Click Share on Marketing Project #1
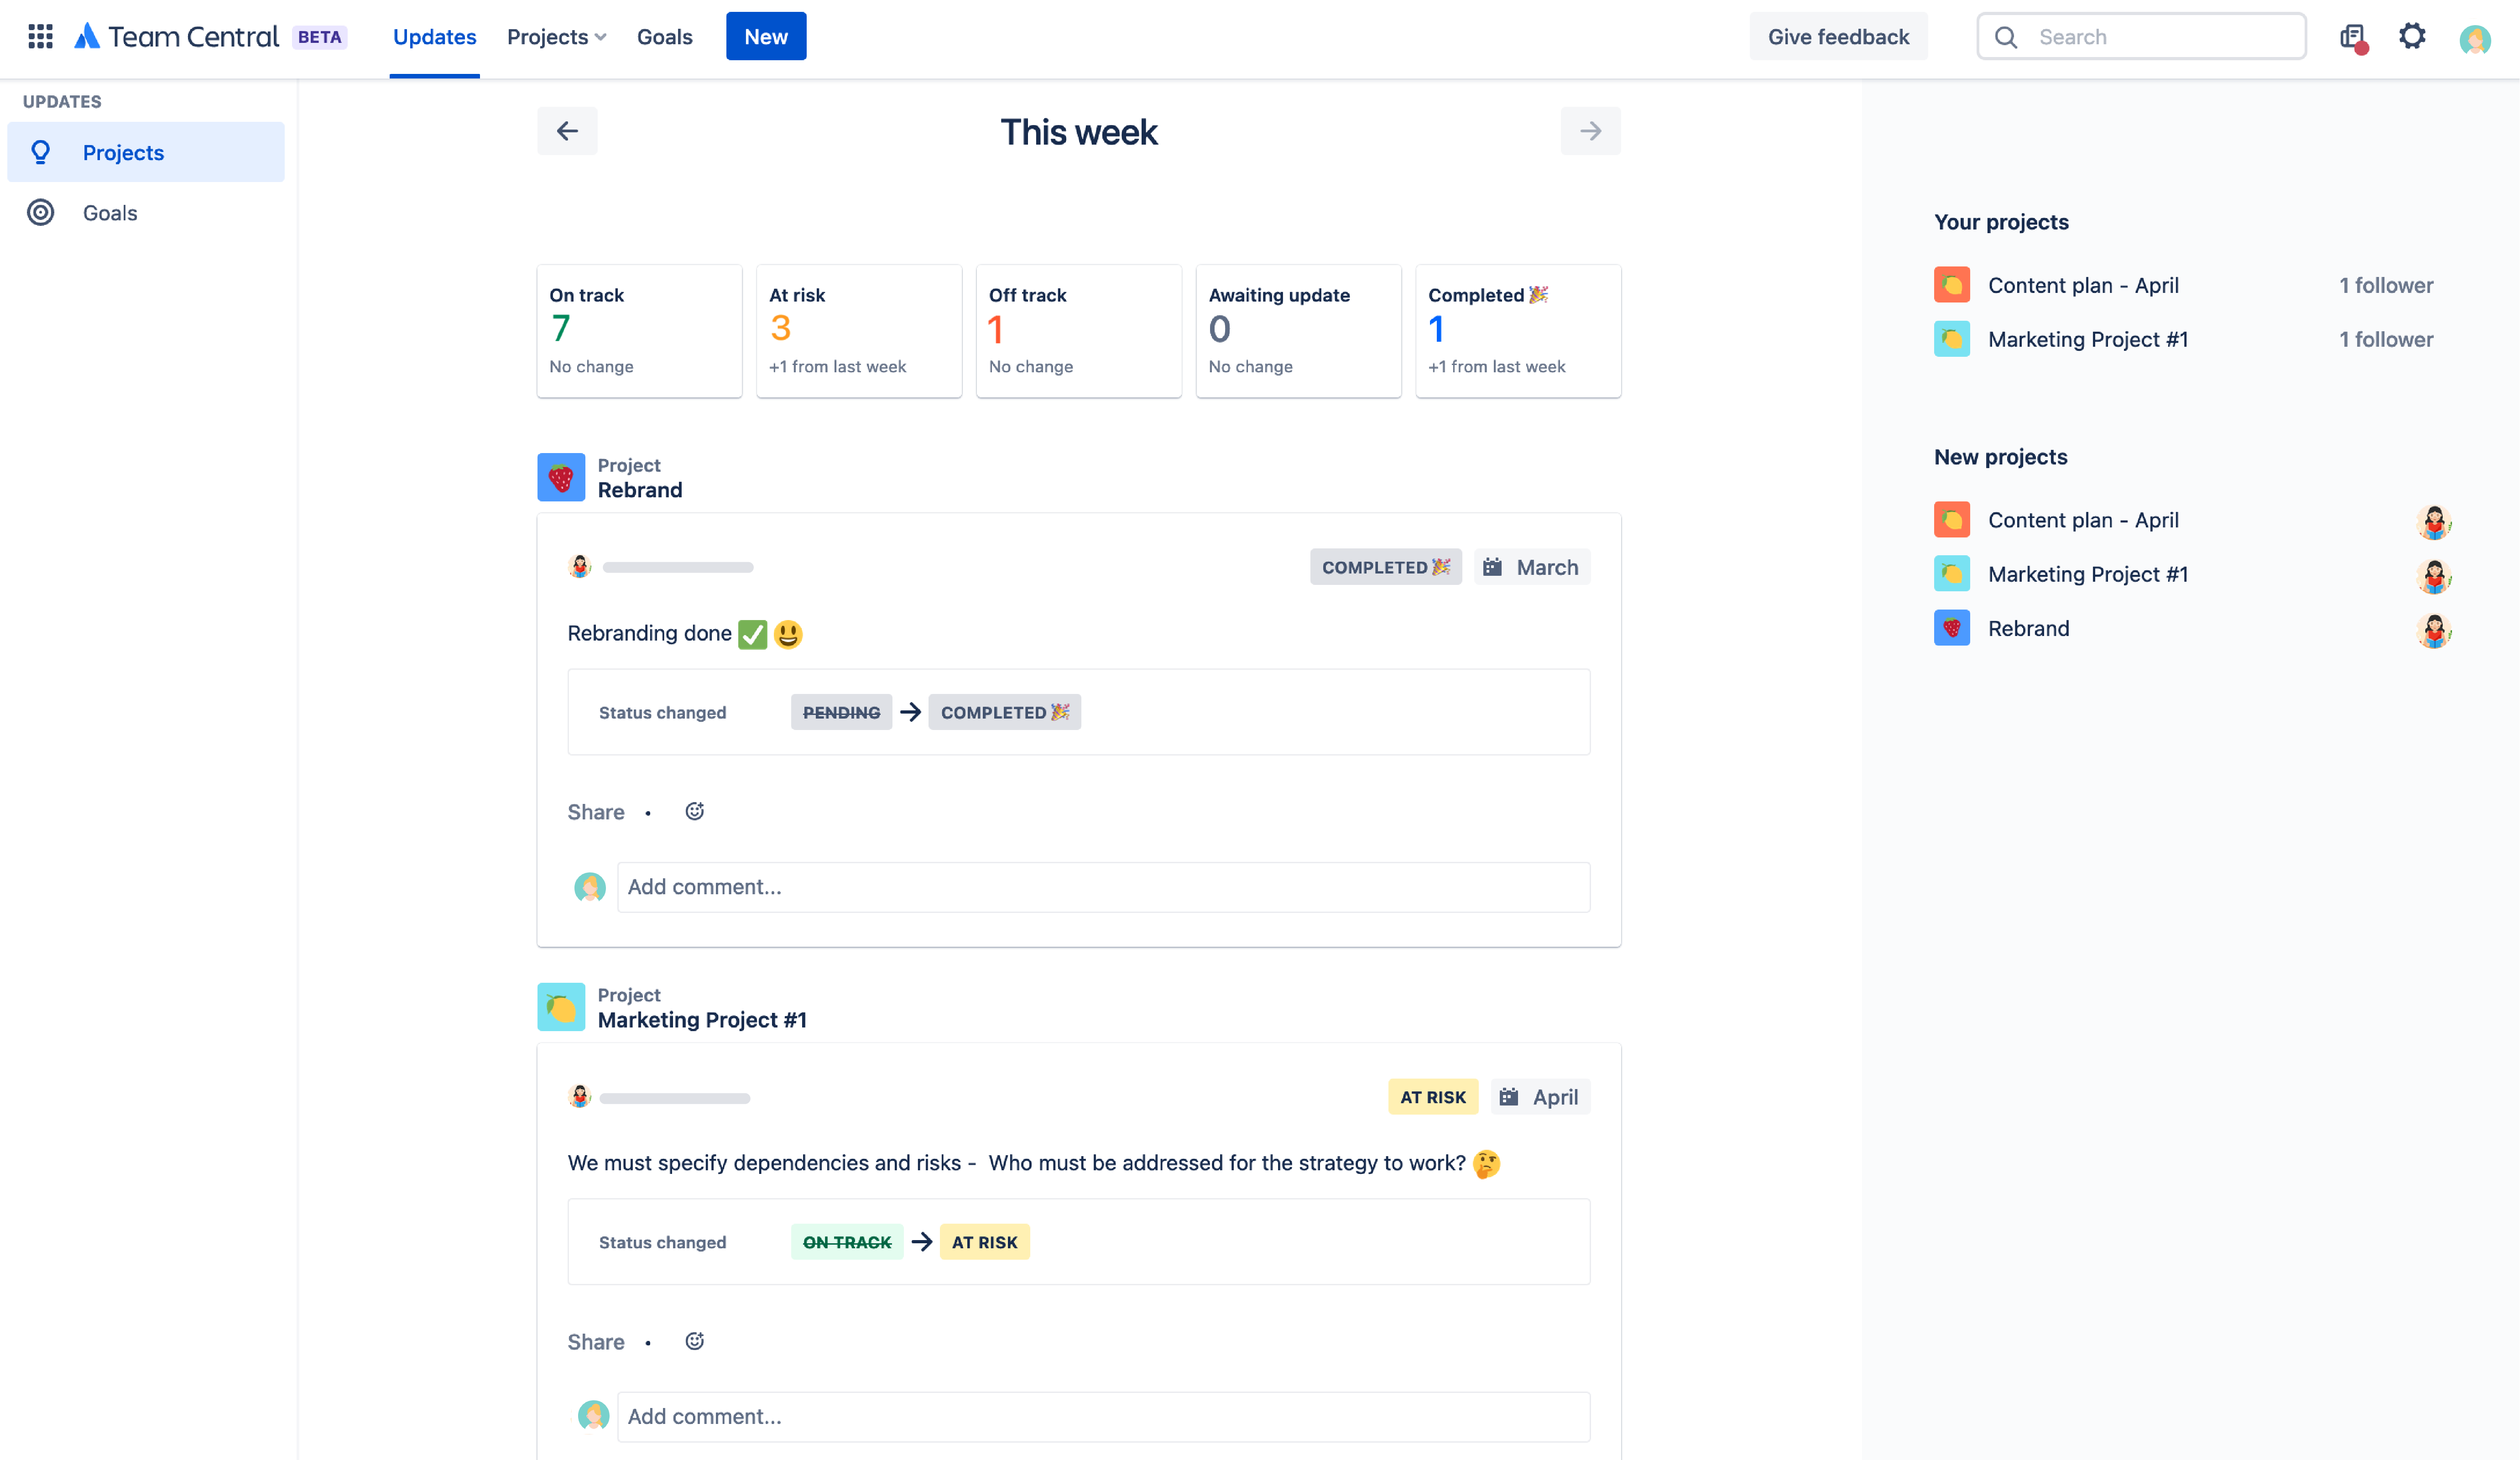The width and height of the screenshot is (2520, 1460). coord(596,1340)
